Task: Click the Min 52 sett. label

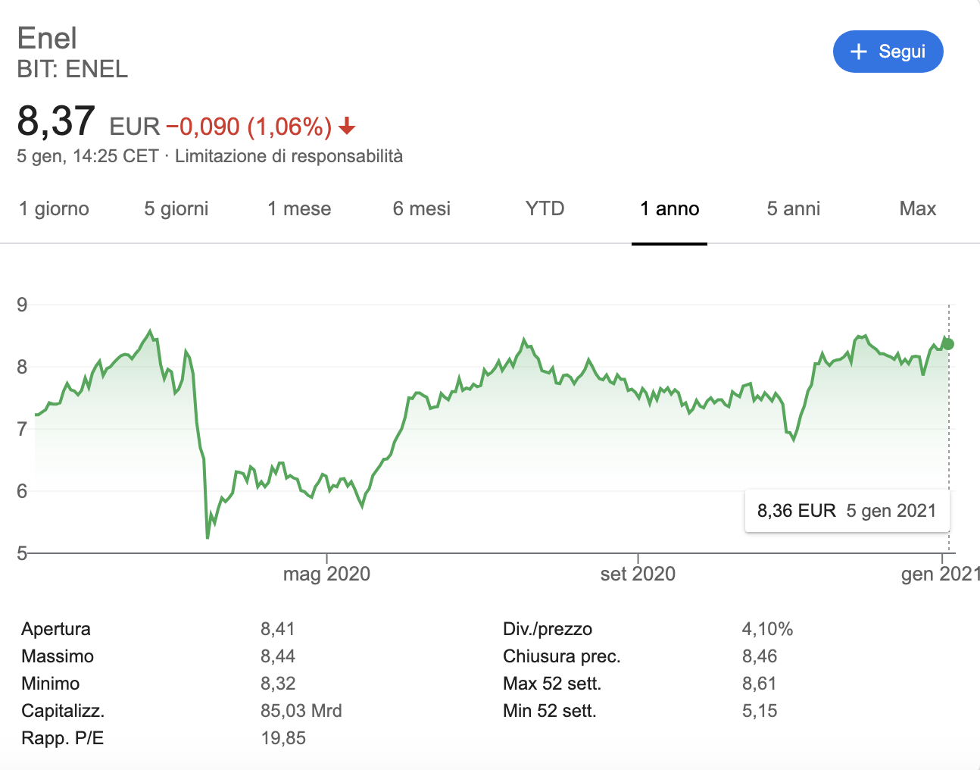Action: pyautogui.click(x=550, y=711)
